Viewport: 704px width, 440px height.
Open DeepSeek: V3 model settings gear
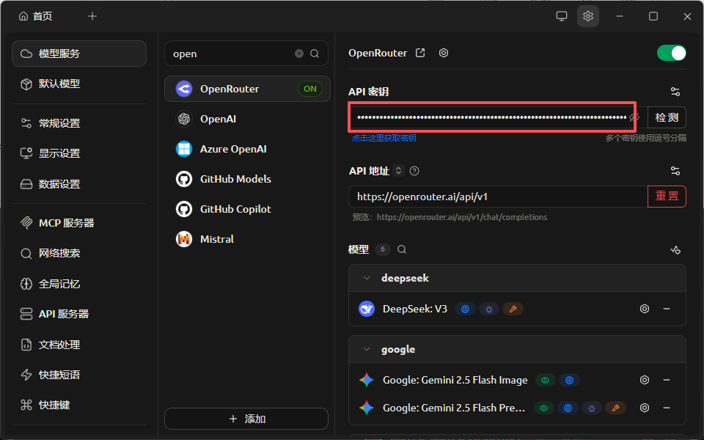point(645,309)
